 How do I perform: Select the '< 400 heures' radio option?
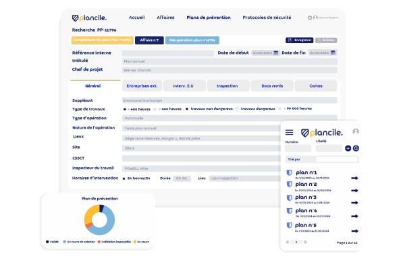[125, 109]
